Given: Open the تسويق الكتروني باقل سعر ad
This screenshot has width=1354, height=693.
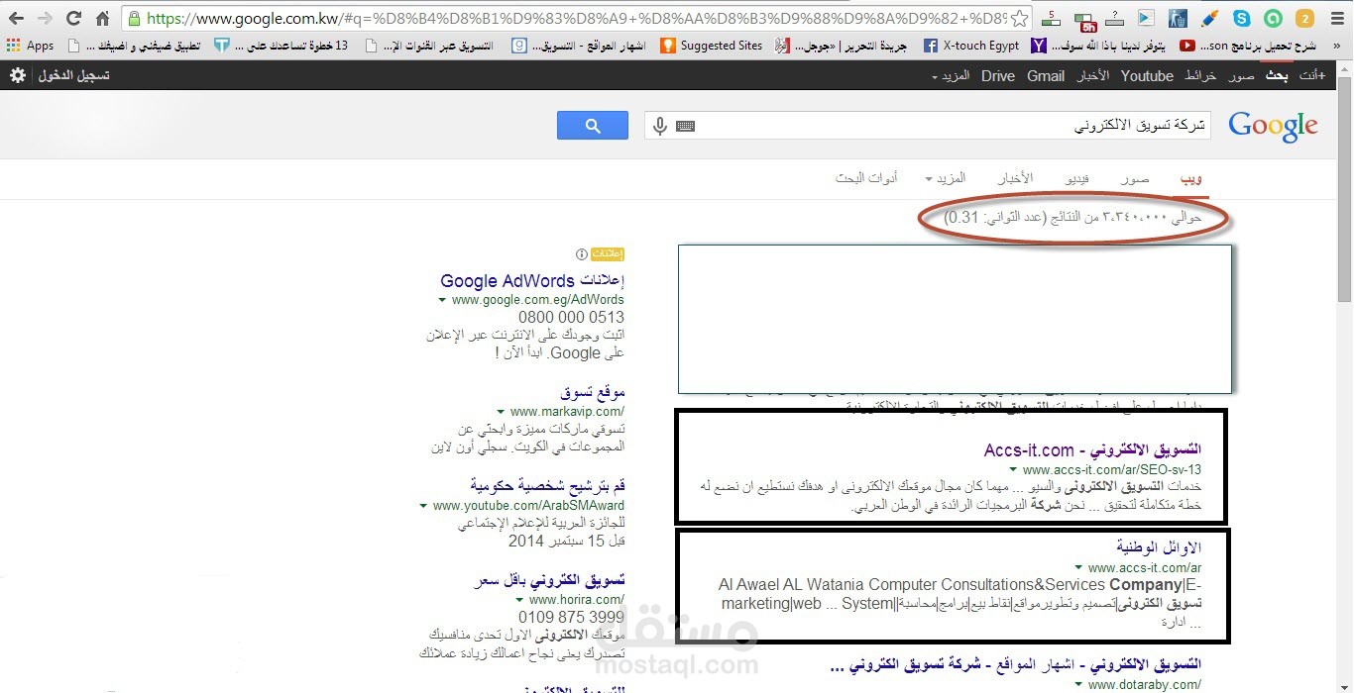Looking at the screenshot, I should pos(549,580).
